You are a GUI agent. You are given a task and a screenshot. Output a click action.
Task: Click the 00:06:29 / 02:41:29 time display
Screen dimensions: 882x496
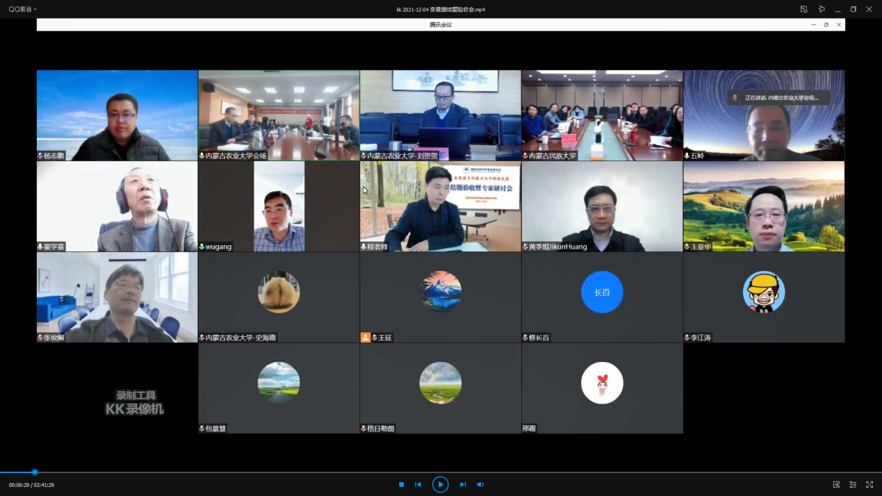pos(31,485)
